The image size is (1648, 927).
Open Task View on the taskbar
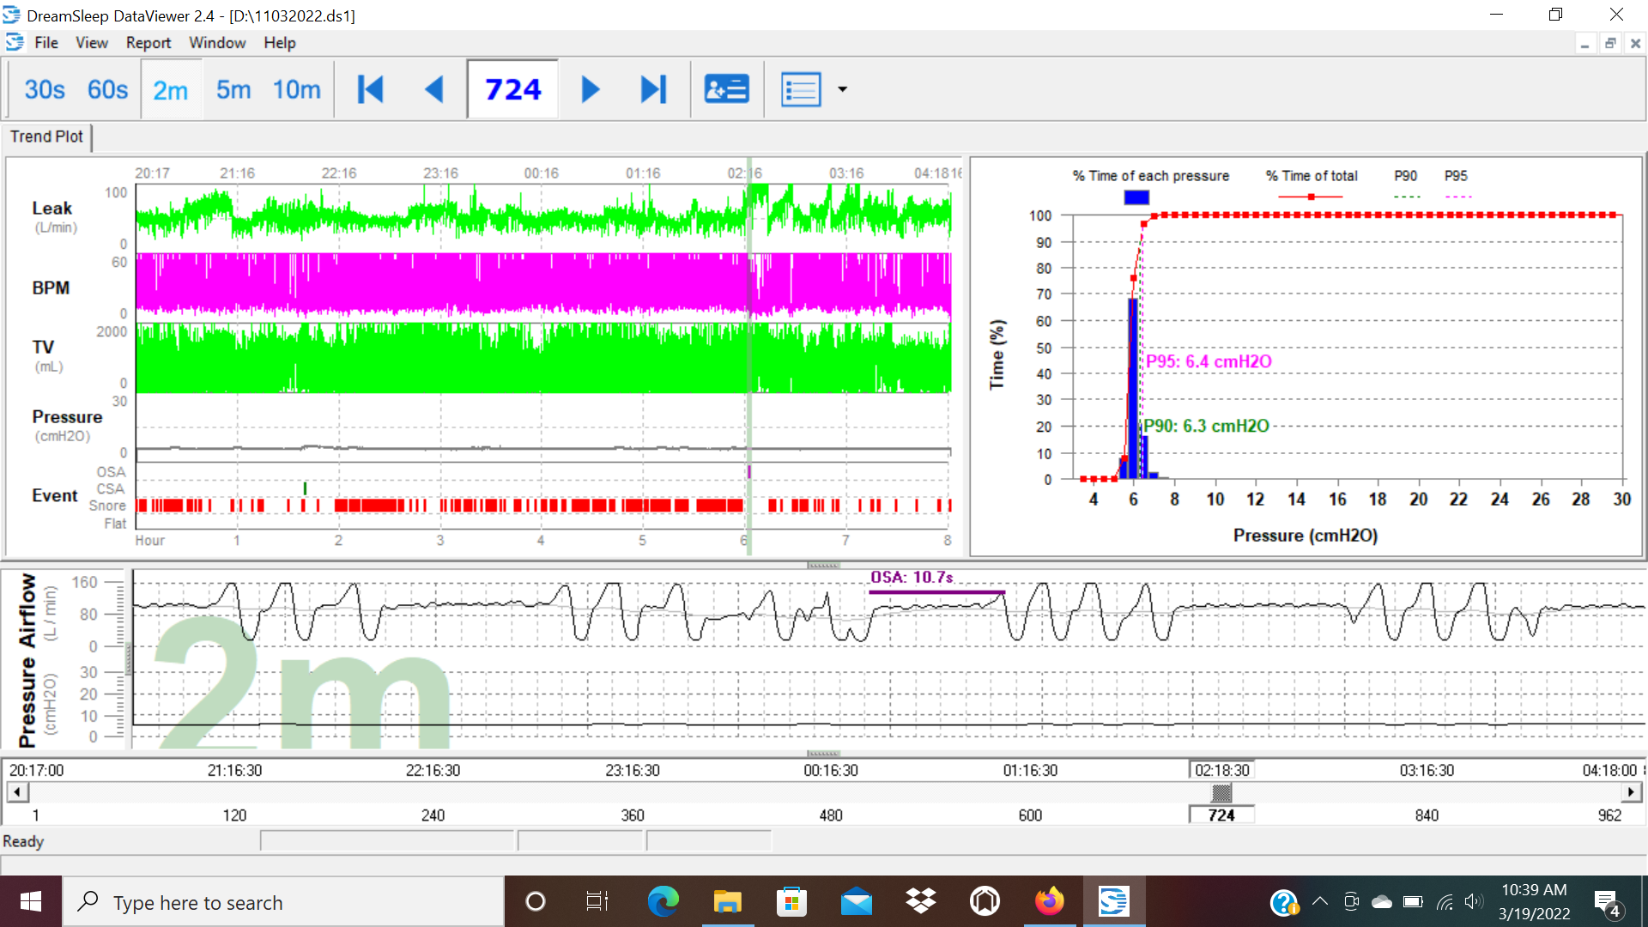tap(597, 901)
